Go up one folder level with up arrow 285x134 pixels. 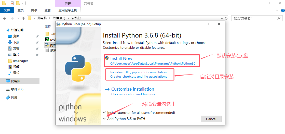23,18
